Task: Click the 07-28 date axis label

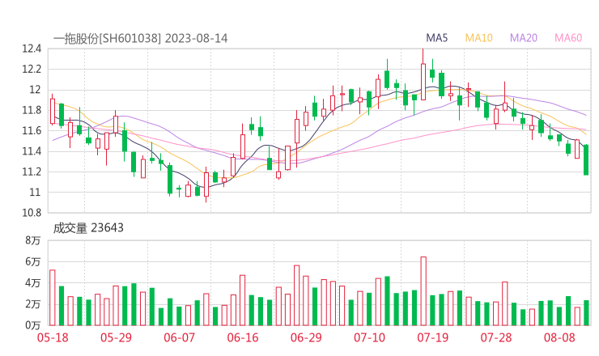Action: (x=496, y=337)
